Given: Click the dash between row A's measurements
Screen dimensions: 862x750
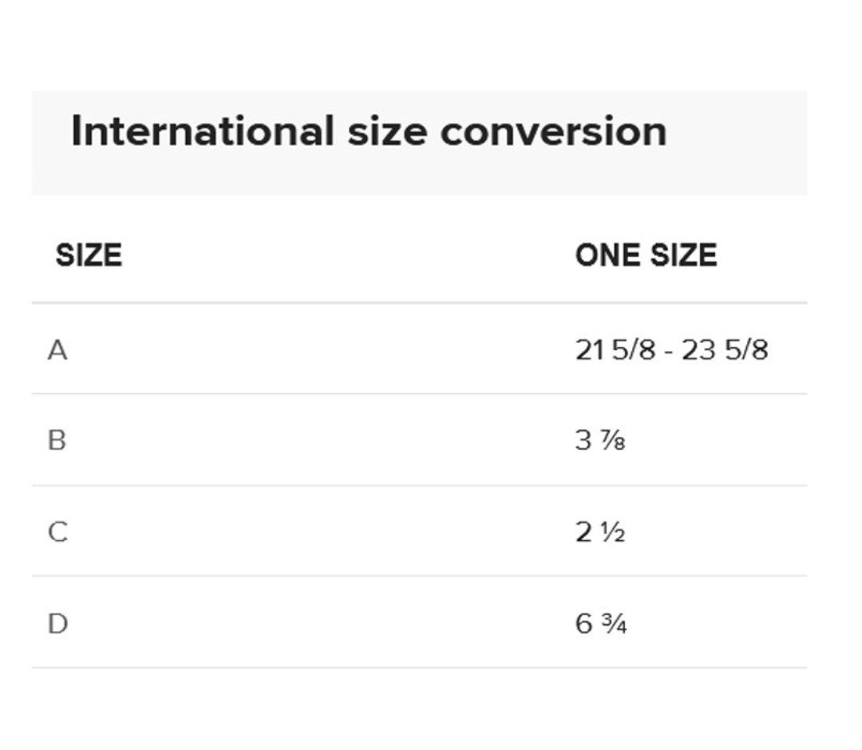Looking at the screenshot, I should pos(668,352).
